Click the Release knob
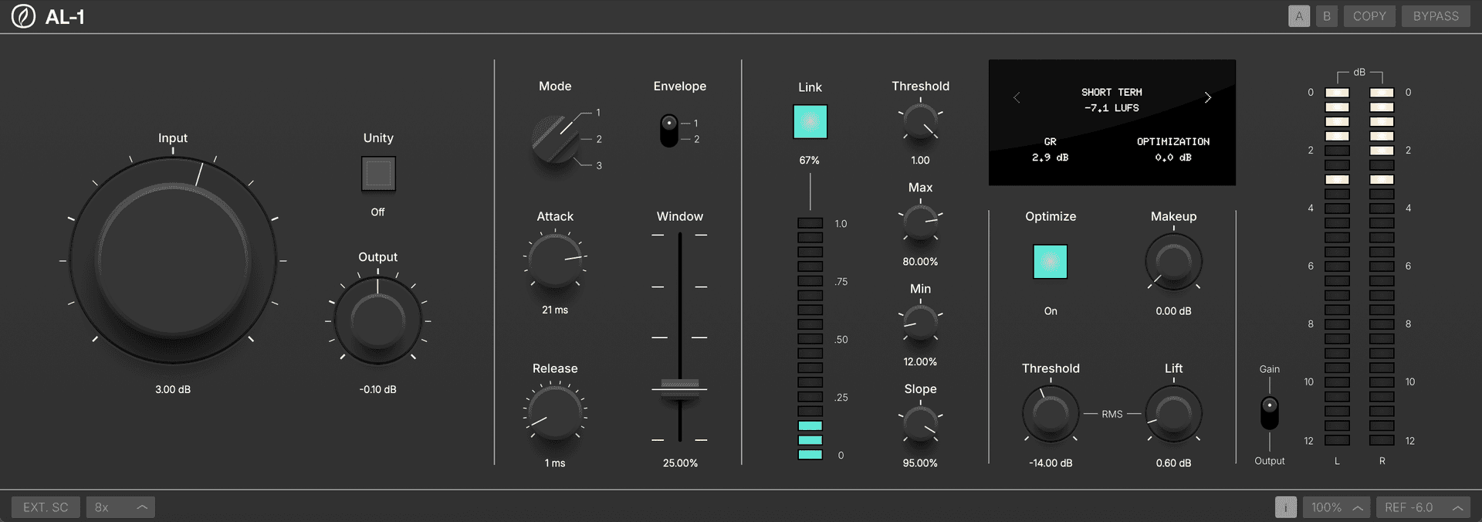 click(x=555, y=412)
